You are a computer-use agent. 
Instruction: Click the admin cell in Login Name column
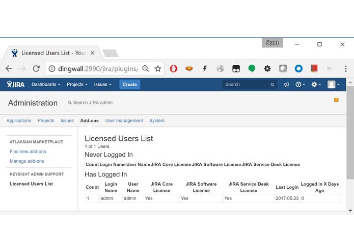[111, 198]
